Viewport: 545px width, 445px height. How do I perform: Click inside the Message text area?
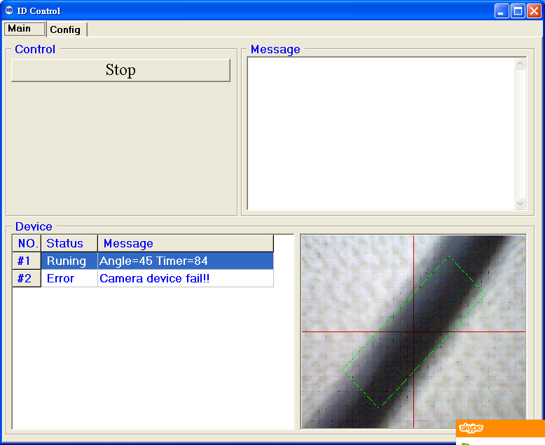click(x=381, y=133)
